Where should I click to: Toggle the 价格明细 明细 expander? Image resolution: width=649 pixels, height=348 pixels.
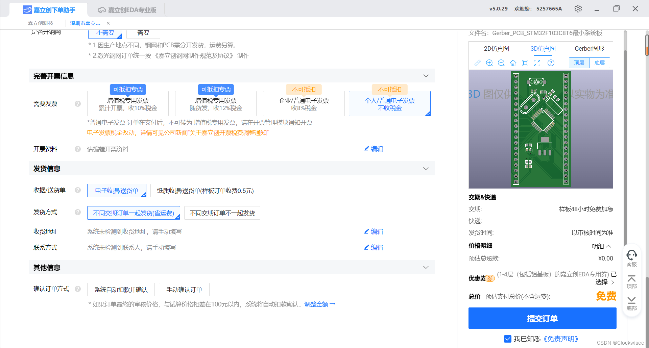click(x=602, y=246)
